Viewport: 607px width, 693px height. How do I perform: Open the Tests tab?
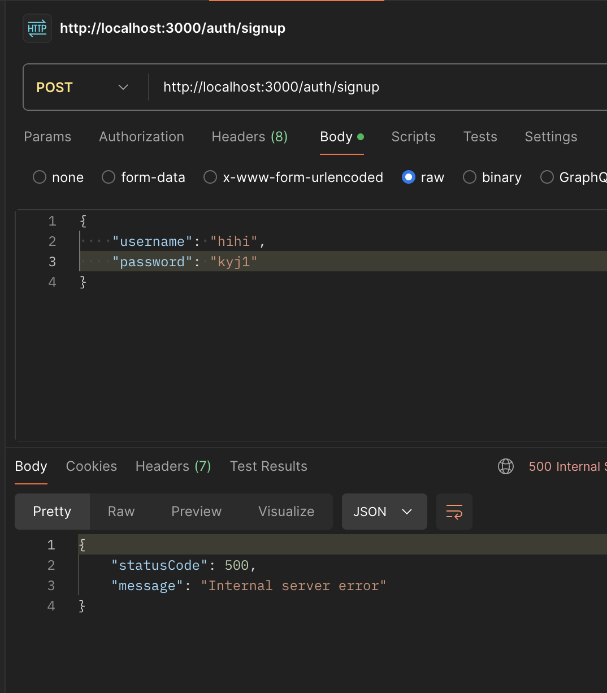[x=480, y=137]
